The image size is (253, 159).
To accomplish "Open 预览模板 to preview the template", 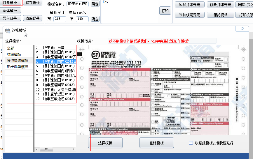I will 220,15.
